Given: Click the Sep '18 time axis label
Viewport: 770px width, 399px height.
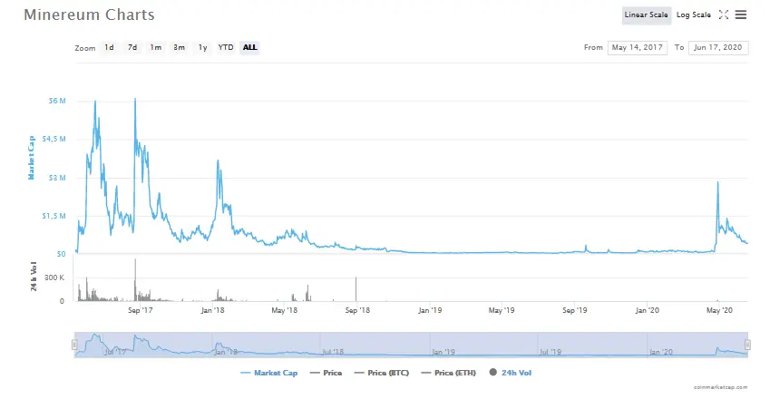Looking at the screenshot, I should 357,310.
